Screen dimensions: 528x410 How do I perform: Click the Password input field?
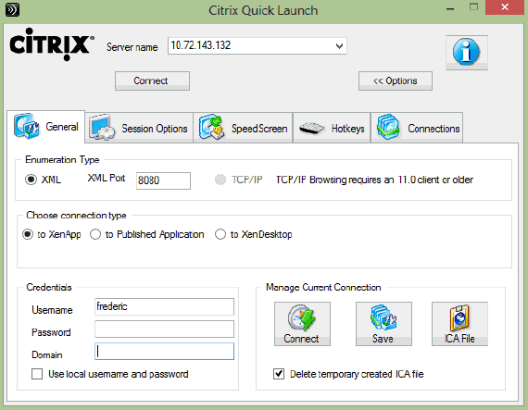click(x=164, y=329)
